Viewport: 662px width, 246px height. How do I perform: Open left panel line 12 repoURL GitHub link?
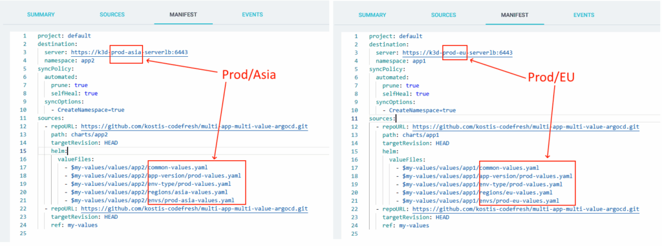point(194,126)
